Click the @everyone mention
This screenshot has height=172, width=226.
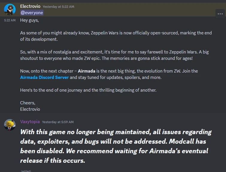point(32,13)
